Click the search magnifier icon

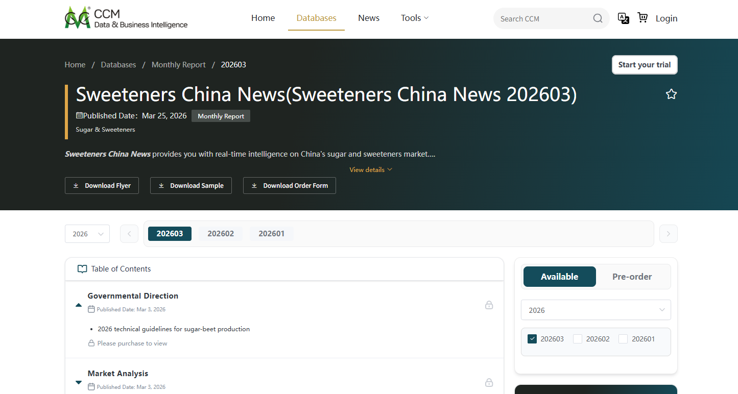point(598,18)
